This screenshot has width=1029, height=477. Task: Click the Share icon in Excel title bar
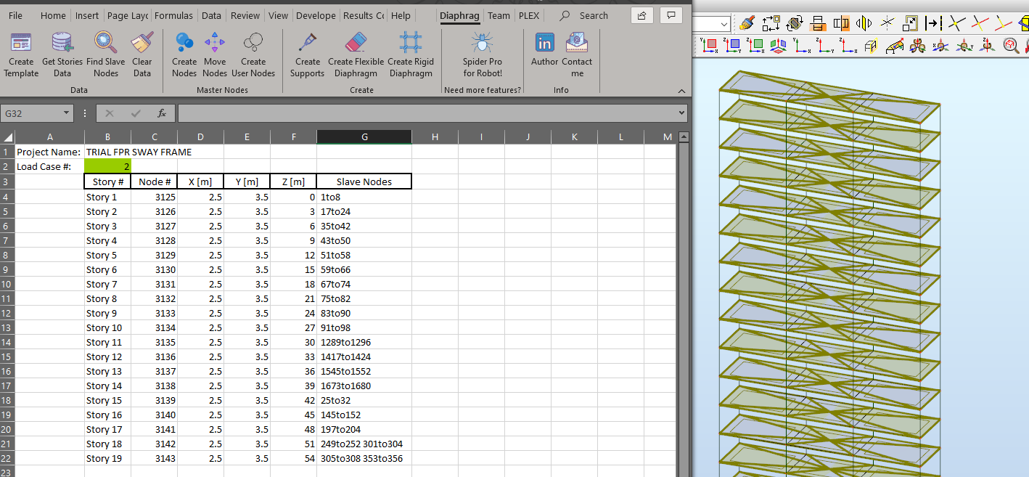pos(642,15)
